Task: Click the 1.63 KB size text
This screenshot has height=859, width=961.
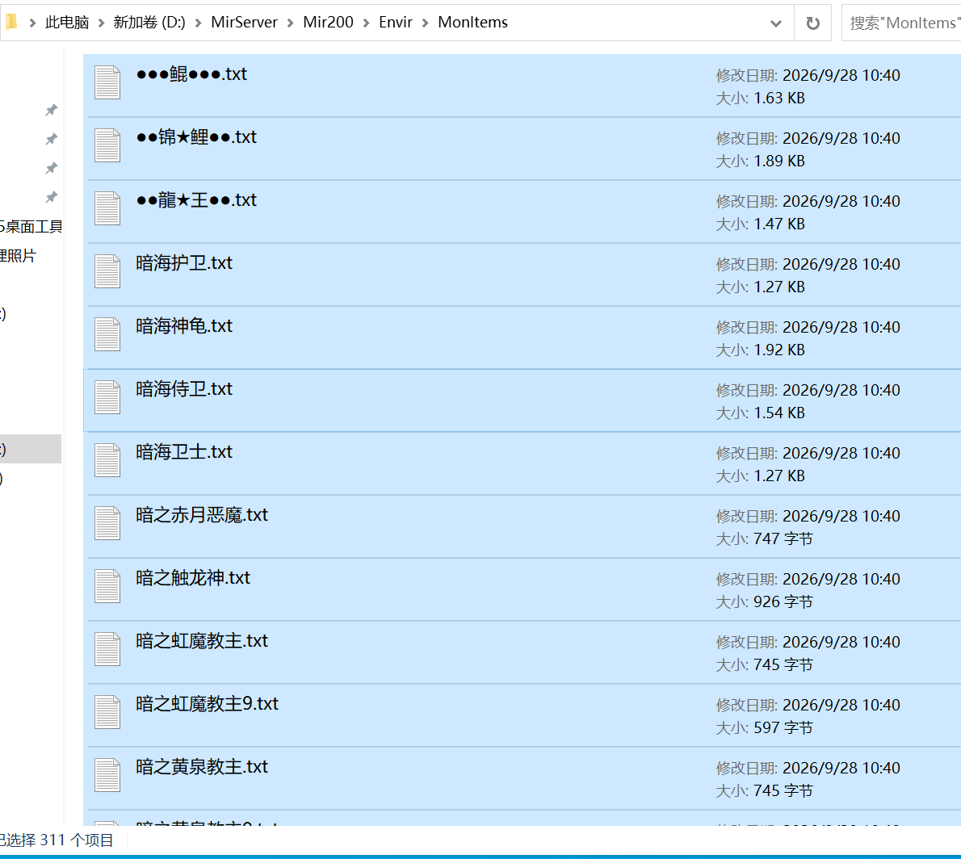Action: tap(779, 98)
